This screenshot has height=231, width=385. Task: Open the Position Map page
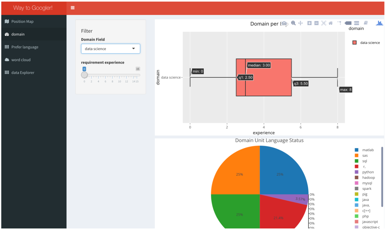pos(34,22)
